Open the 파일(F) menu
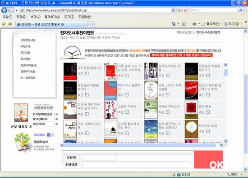This screenshot has height=178, width=248. [7, 17]
